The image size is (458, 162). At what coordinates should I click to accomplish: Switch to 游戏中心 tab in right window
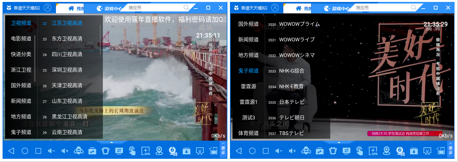(337, 9)
